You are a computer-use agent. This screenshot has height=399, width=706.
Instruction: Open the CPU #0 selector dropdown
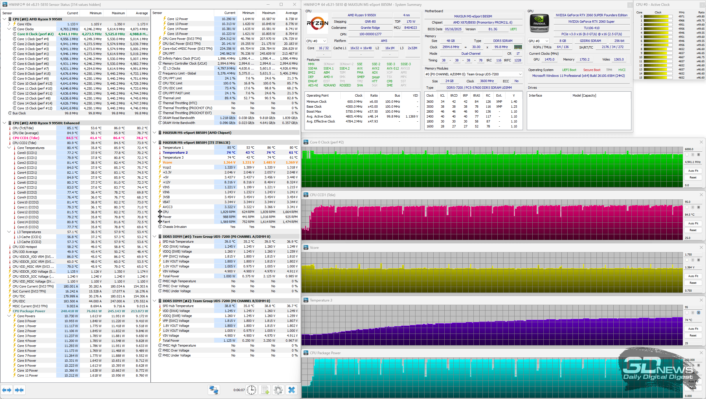coord(316,41)
